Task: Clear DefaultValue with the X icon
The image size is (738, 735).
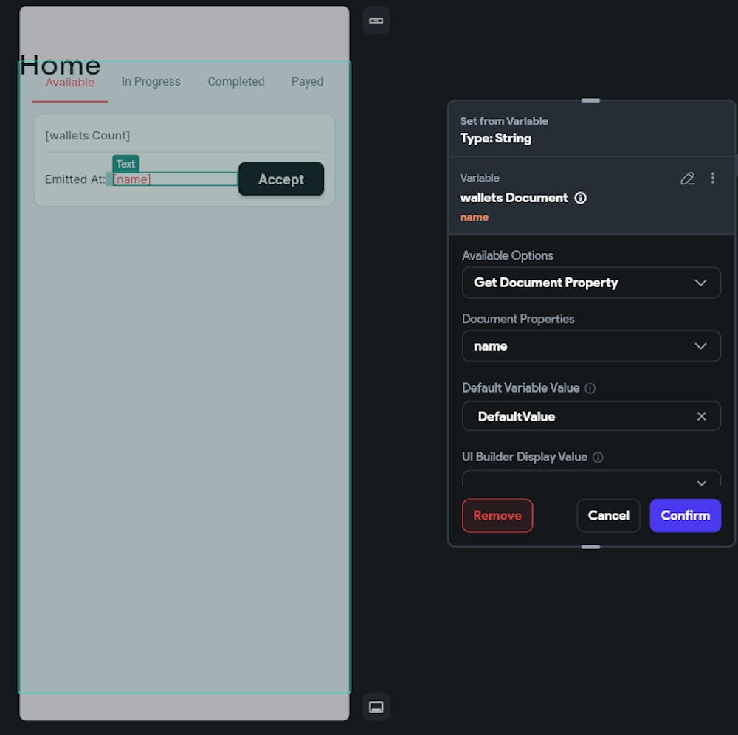Action: pyautogui.click(x=701, y=416)
